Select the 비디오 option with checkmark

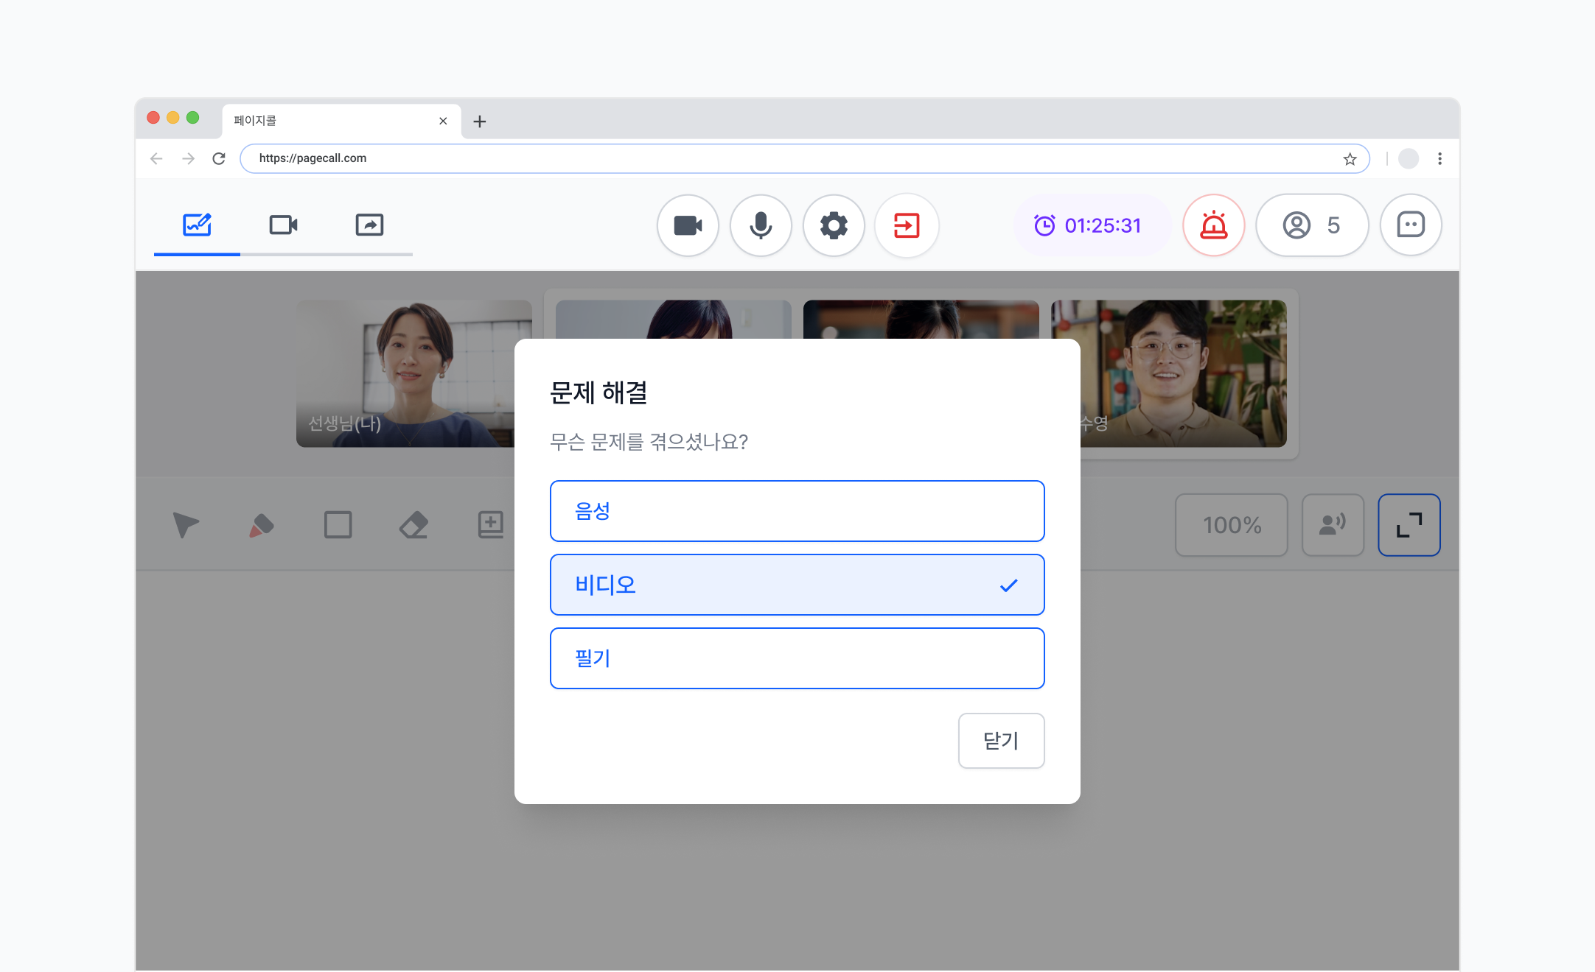[797, 585]
